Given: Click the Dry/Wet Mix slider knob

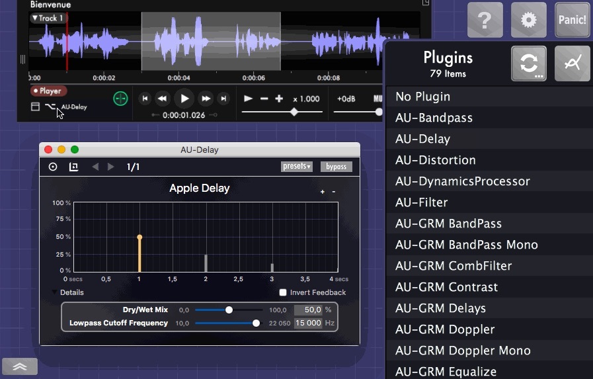Looking at the screenshot, I should point(229,310).
